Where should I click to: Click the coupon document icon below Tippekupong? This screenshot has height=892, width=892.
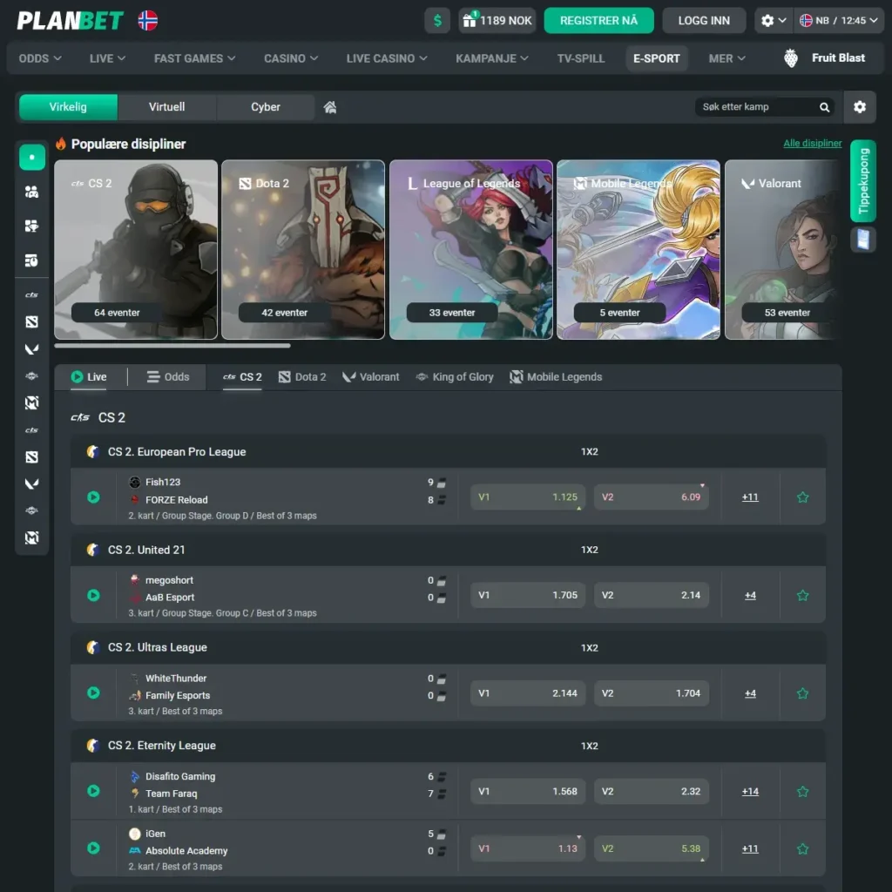point(863,240)
